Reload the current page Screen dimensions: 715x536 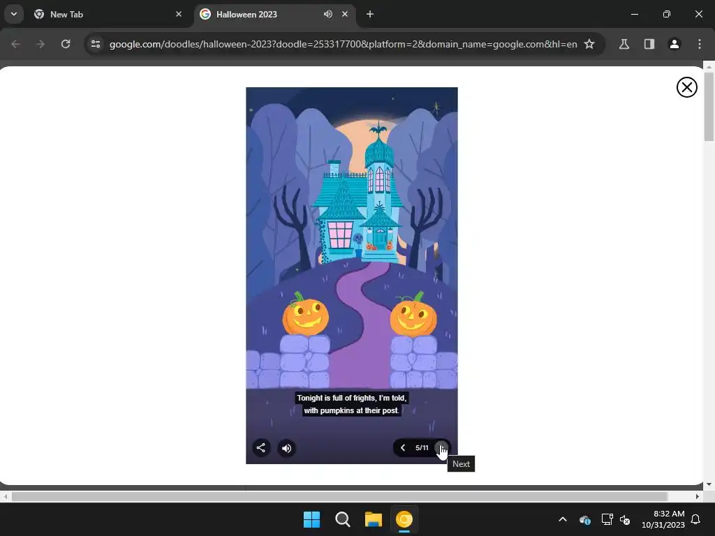click(66, 44)
